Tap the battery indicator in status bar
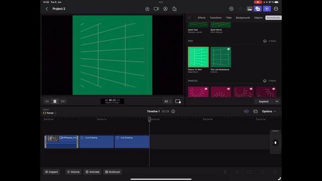322x181 pixels. click(x=277, y=2)
